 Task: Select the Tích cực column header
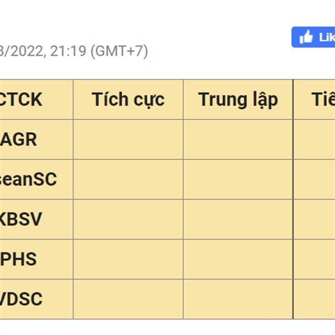pos(128,99)
